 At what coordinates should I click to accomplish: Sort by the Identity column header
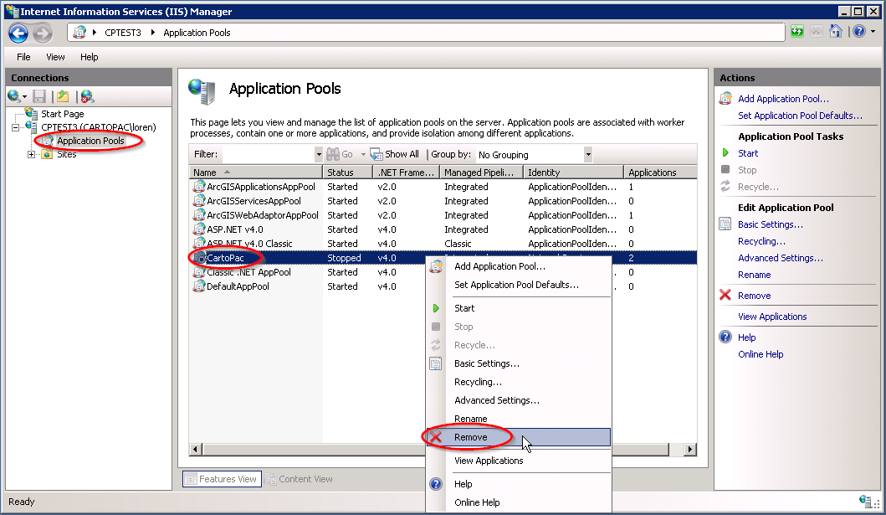(574, 173)
